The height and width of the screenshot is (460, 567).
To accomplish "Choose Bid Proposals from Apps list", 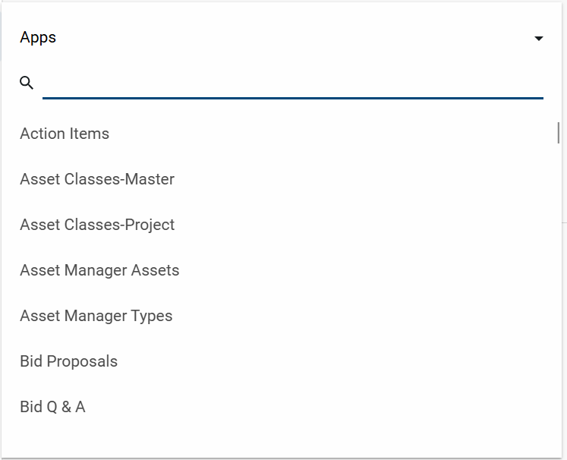I will [x=69, y=361].
